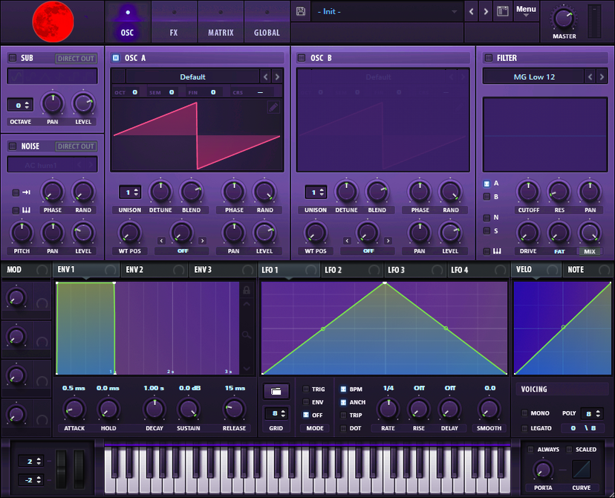
Task: Go to next preset arrow
Action: coord(486,12)
